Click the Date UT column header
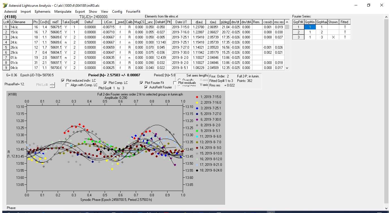391x213 pixels. [x=181, y=22]
